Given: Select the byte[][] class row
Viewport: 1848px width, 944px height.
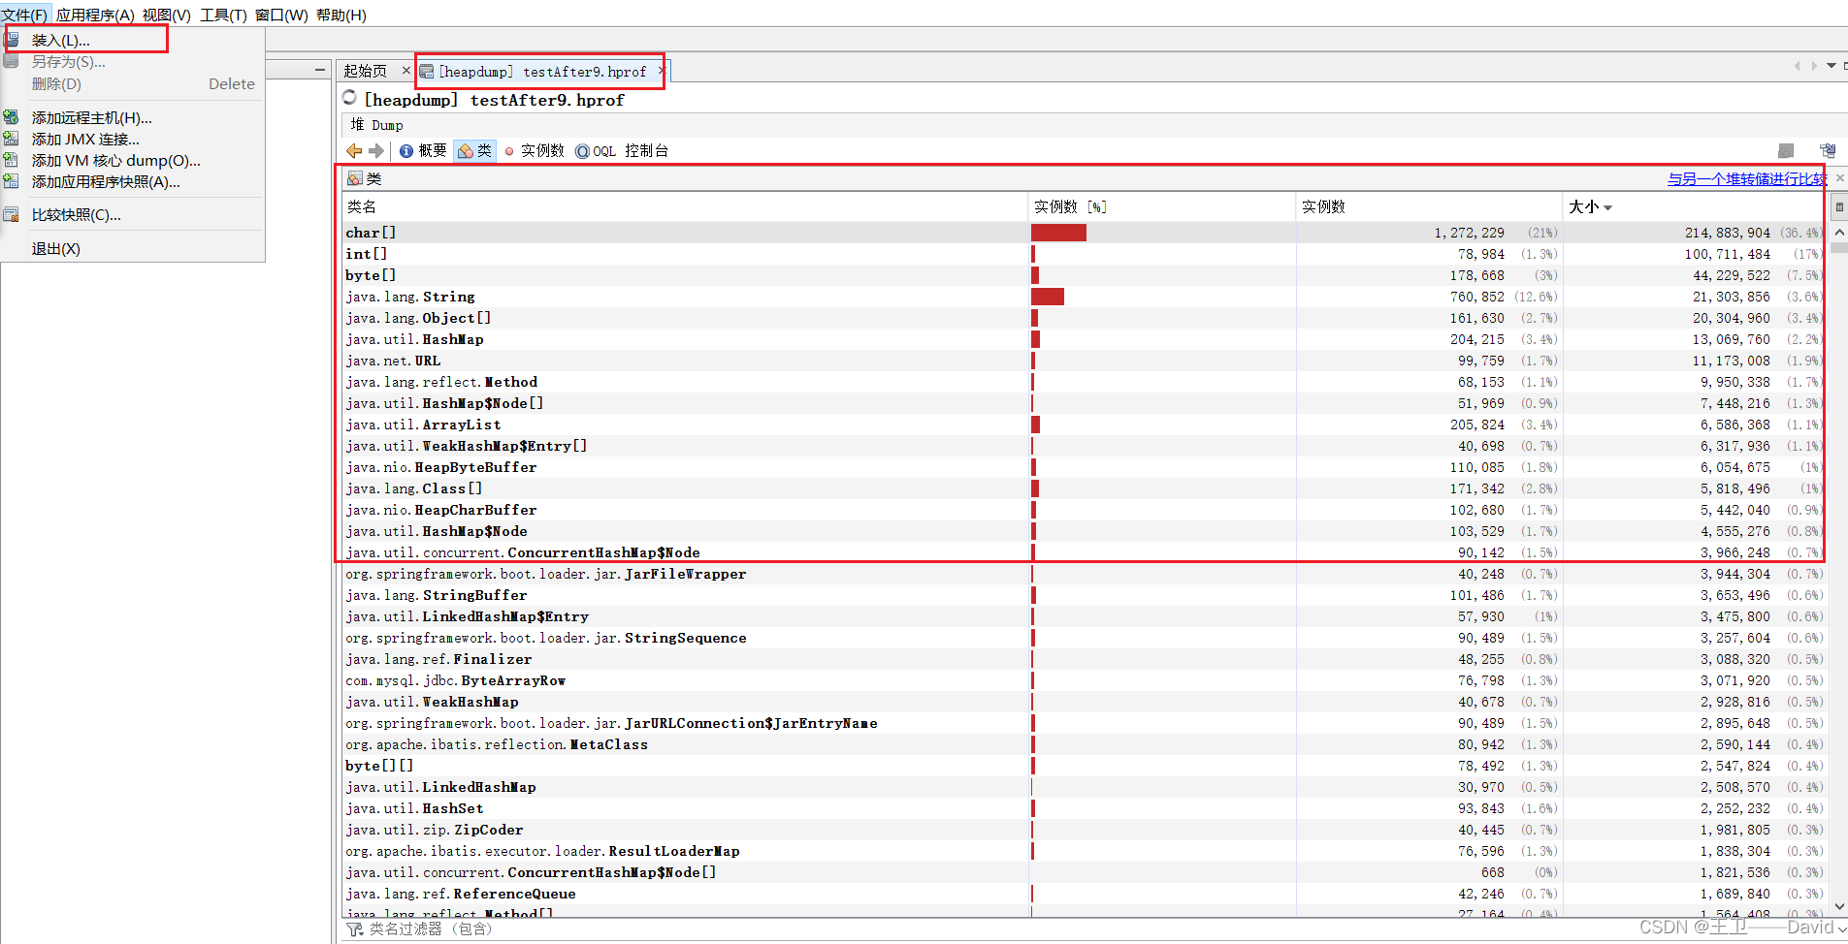Looking at the screenshot, I should [1084, 766].
